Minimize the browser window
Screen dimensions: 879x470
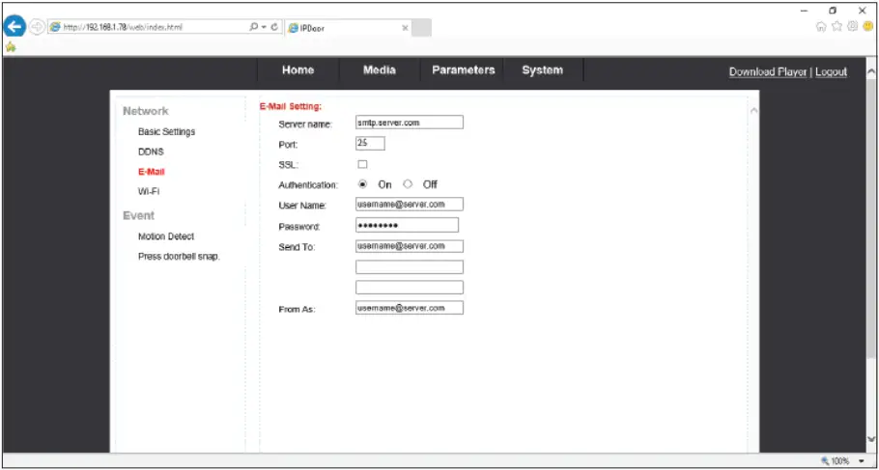805,10
